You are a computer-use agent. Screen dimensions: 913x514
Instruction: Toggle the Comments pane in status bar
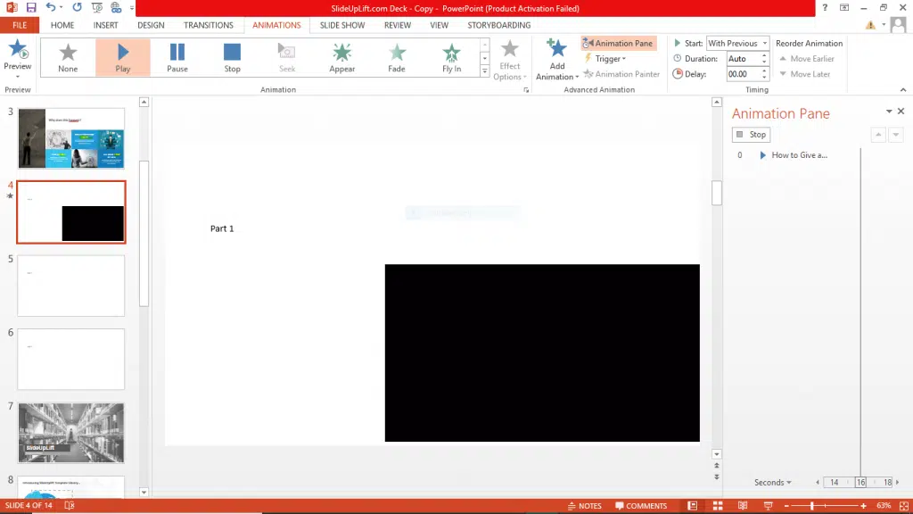click(640, 506)
